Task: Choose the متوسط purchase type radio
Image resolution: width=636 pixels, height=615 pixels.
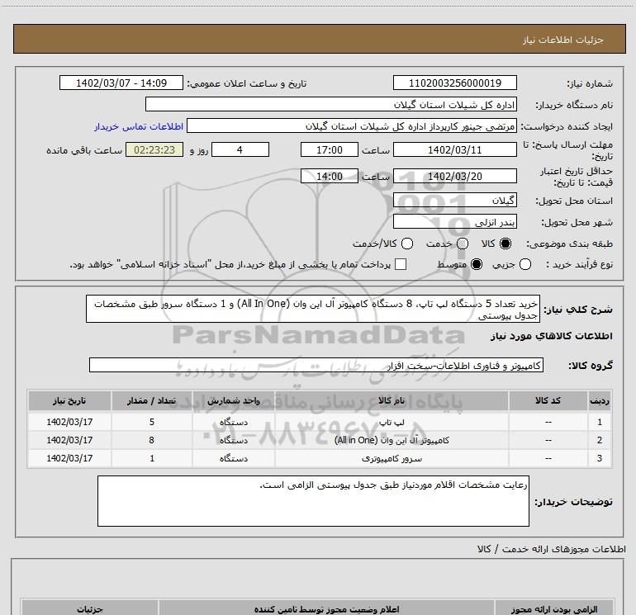Action: tap(477, 264)
